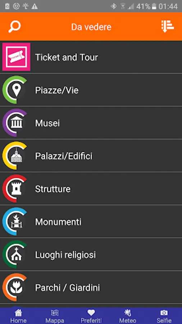The height and width of the screenshot is (324, 182).
Task: Tap the warning triangle in status bar
Action: pos(35,6)
